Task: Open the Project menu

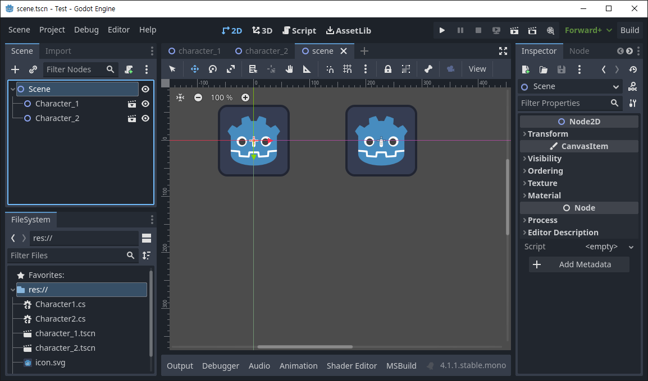Action: (x=52, y=30)
